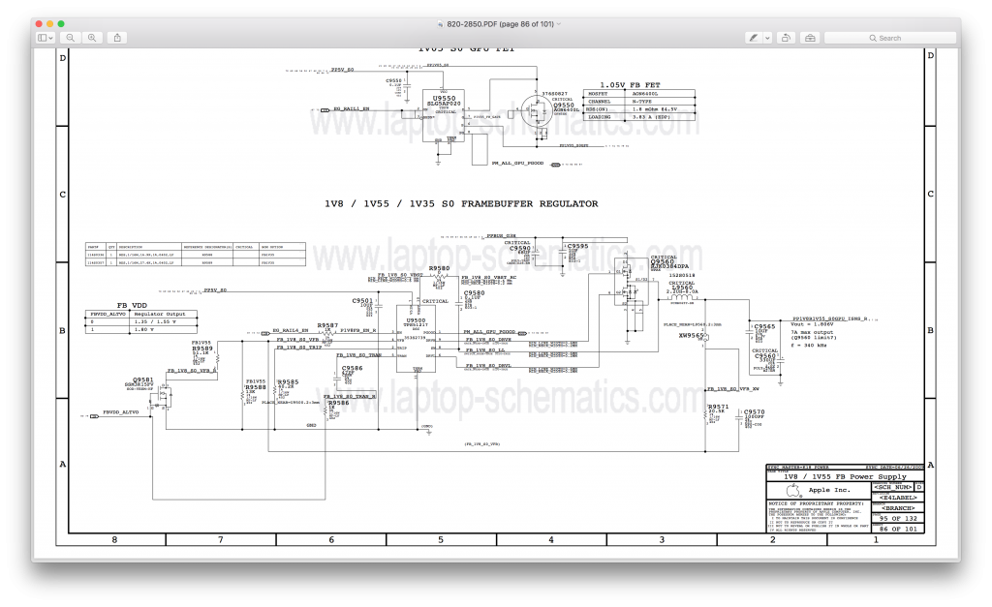Zoom out of the schematic page
This screenshot has height=607, width=992.
(72, 38)
